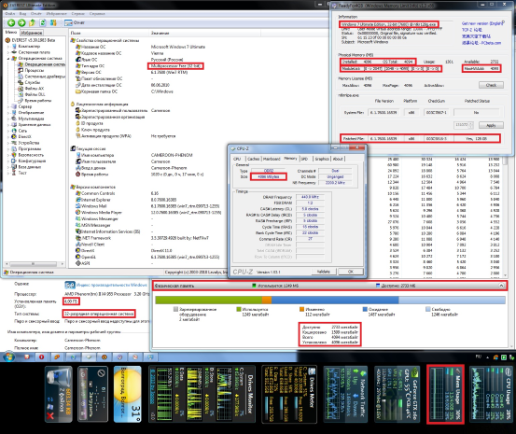Viewport: 516px width, 434px height.
Task: Click the Хранение данных icon in tree
Action: click(x=14, y=125)
